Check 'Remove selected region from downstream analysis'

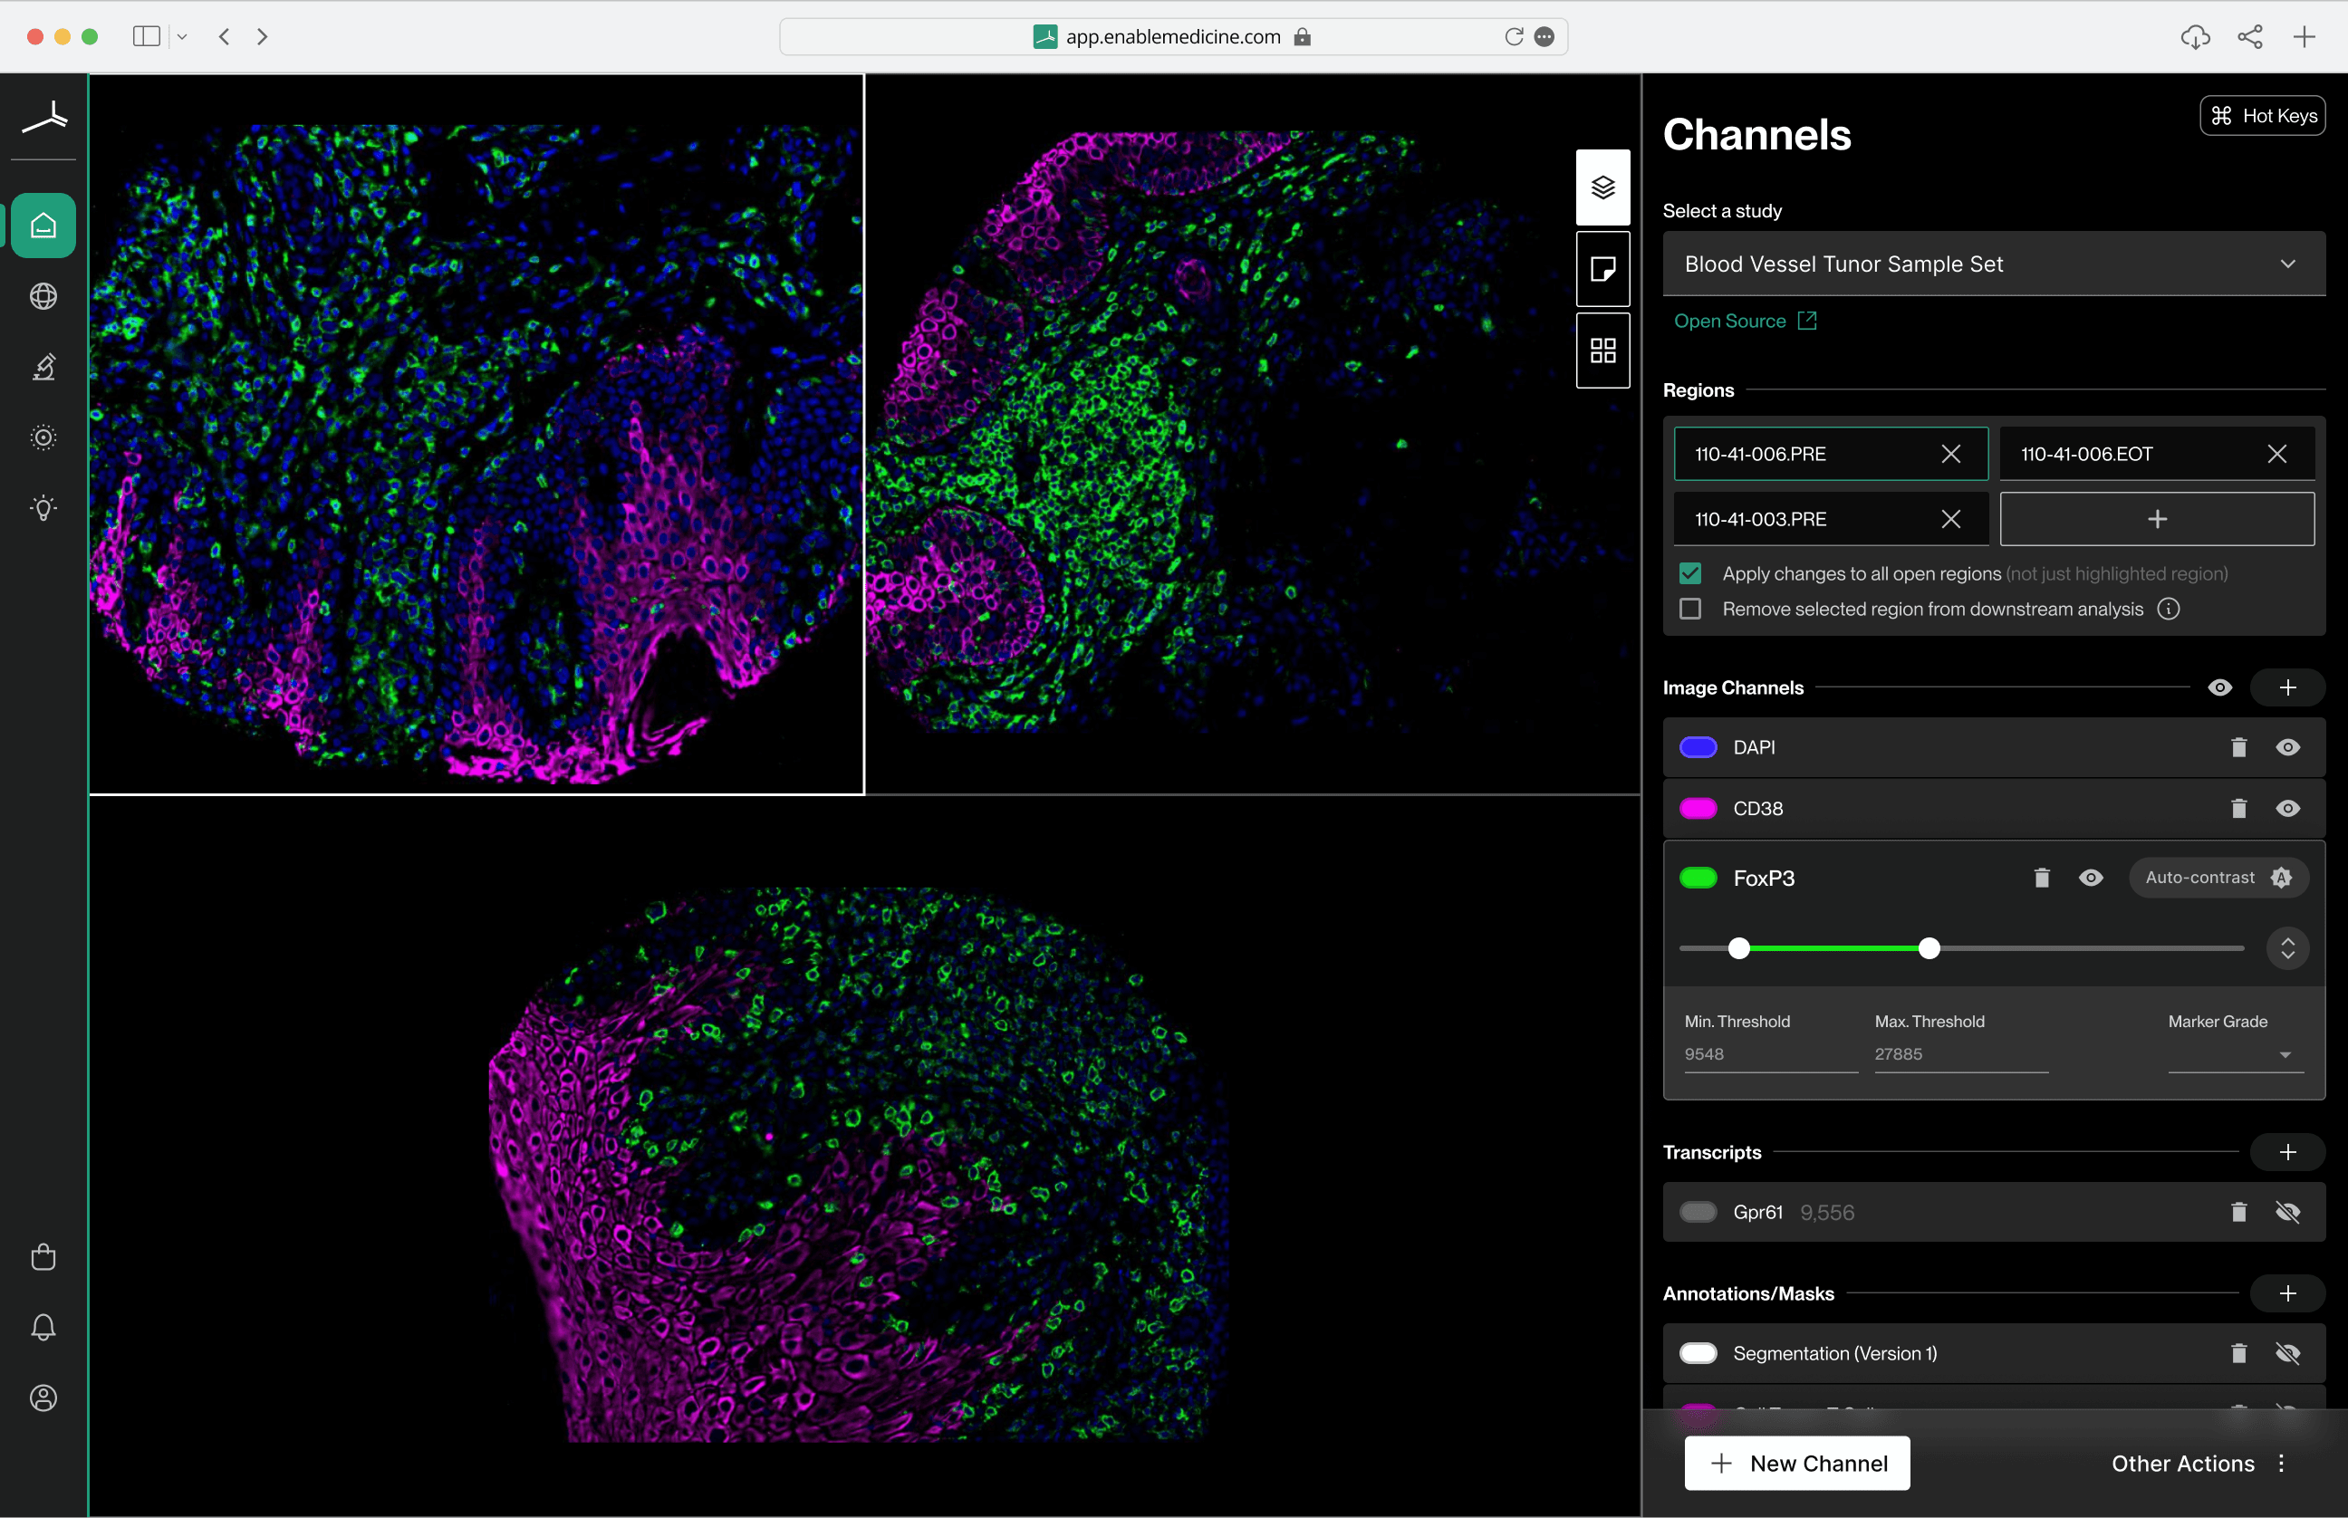(x=1690, y=610)
